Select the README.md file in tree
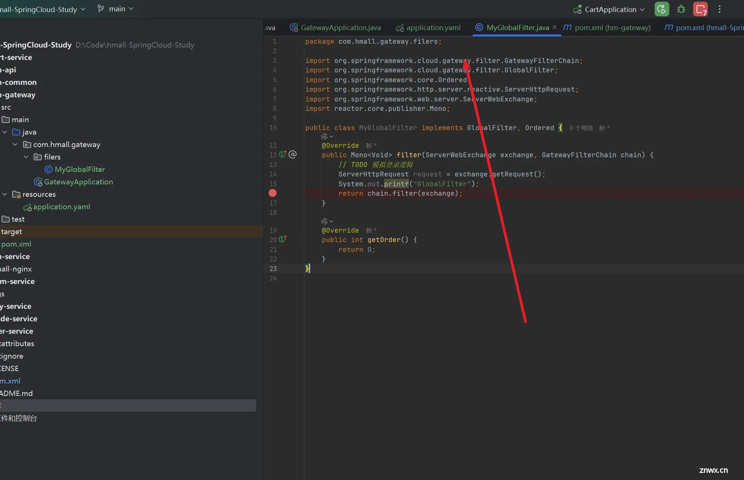Screen dimensions: 744x480 click(16, 393)
